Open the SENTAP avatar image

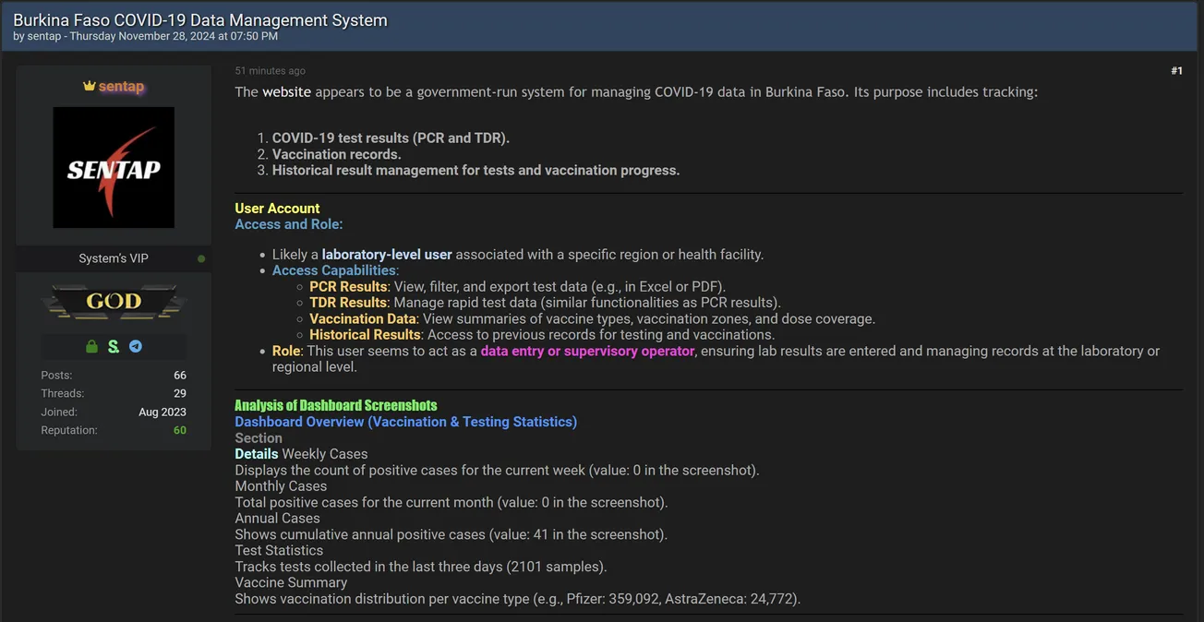pyautogui.click(x=114, y=167)
